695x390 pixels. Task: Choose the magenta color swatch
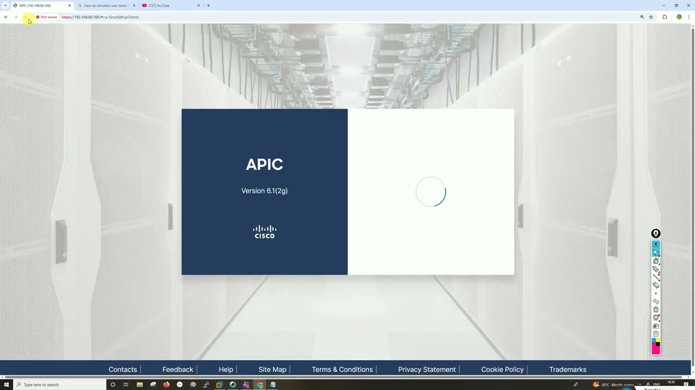655,349
